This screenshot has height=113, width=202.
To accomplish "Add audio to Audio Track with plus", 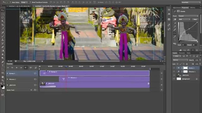I will 162,90.
